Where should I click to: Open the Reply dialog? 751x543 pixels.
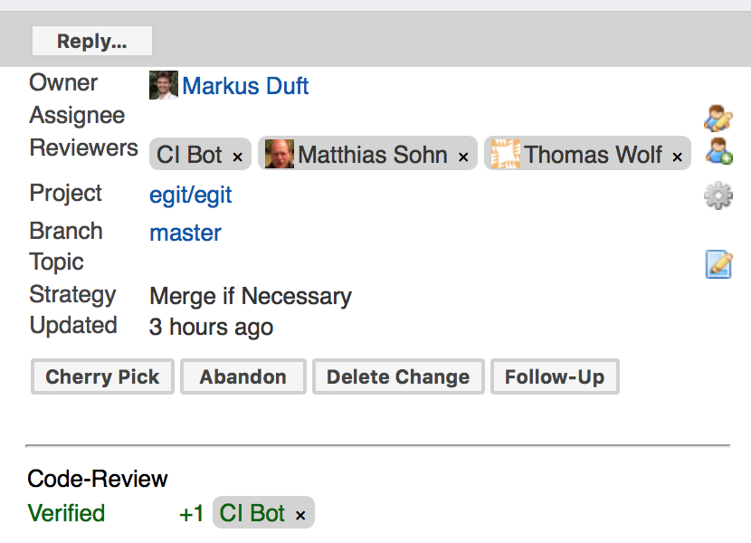point(92,41)
